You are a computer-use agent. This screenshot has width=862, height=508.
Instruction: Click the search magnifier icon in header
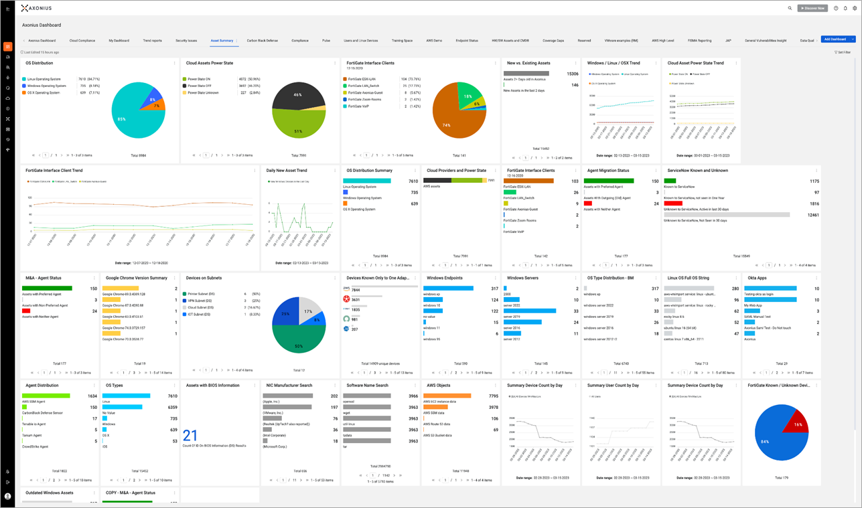point(790,8)
